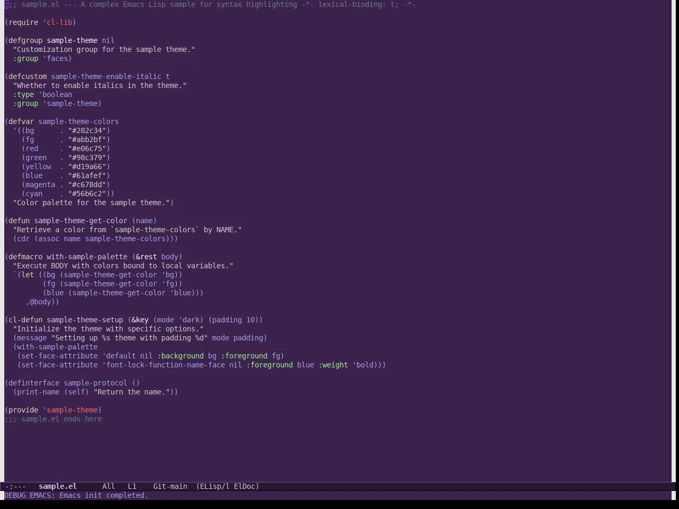The height and width of the screenshot is (509, 679).
Task: Click the "#98c379" color string
Action: (87, 157)
